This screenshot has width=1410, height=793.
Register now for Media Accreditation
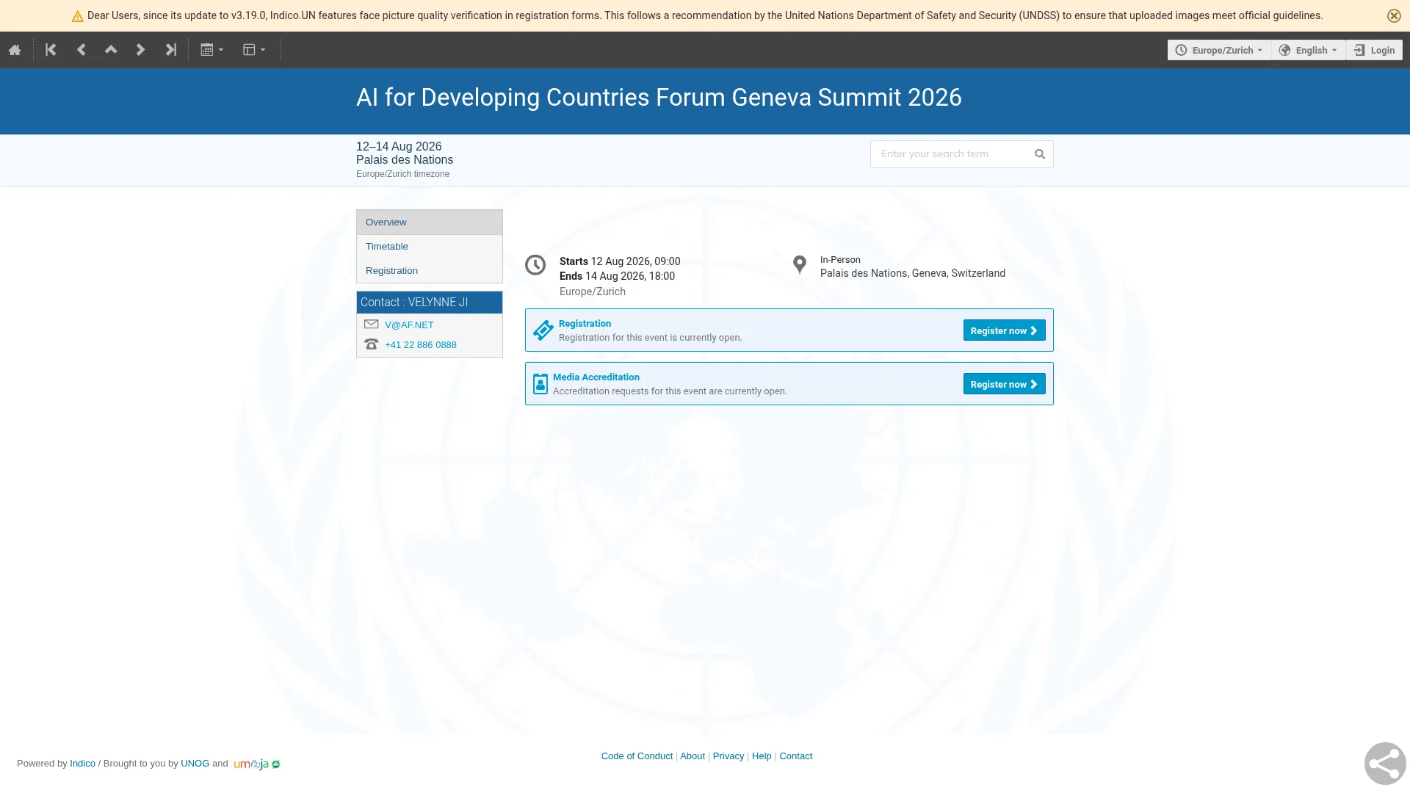1004,384
